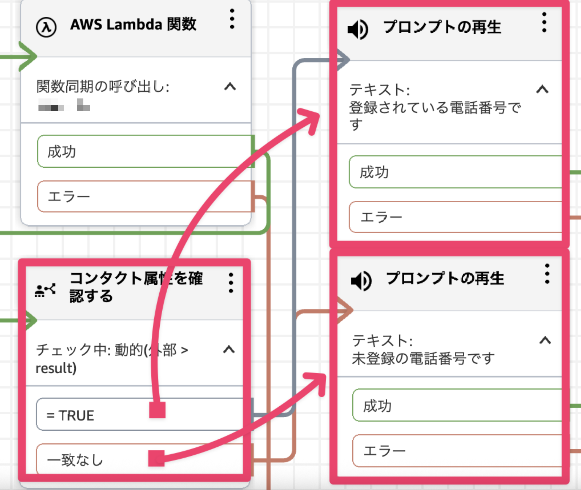This screenshot has height=490, width=581.
Task: Open three-dot menu of 未登録の電話番号です prompt block
Action: click(x=547, y=274)
